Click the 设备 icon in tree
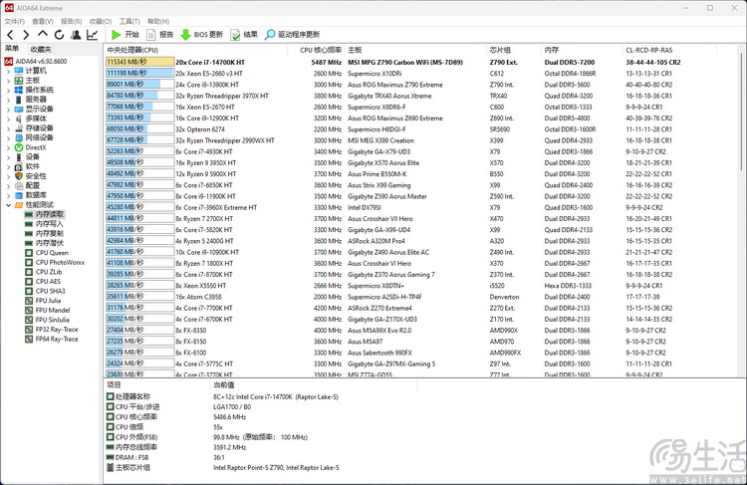The width and height of the screenshot is (747, 485). 19,156
